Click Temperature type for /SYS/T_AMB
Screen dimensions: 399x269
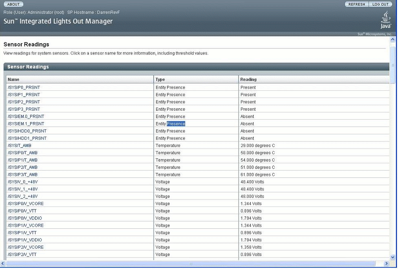tap(168, 146)
